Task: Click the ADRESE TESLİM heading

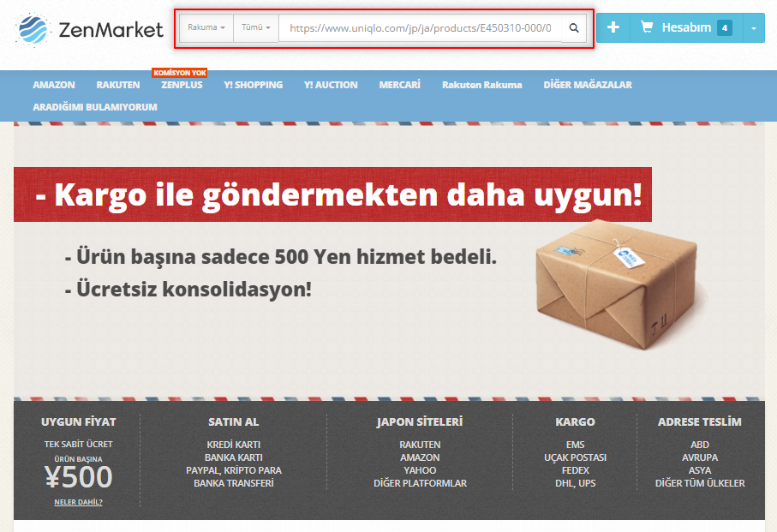Action: [699, 422]
